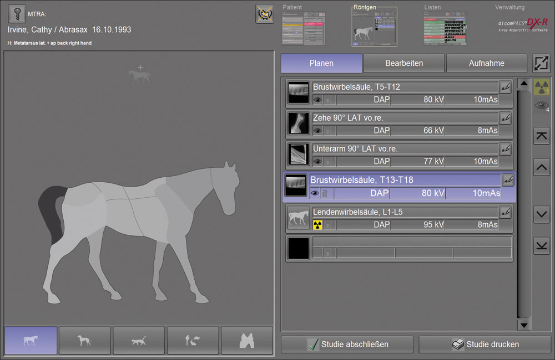Open the Listen screen thumbnail
The image size is (555, 360).
pos(445,29)
